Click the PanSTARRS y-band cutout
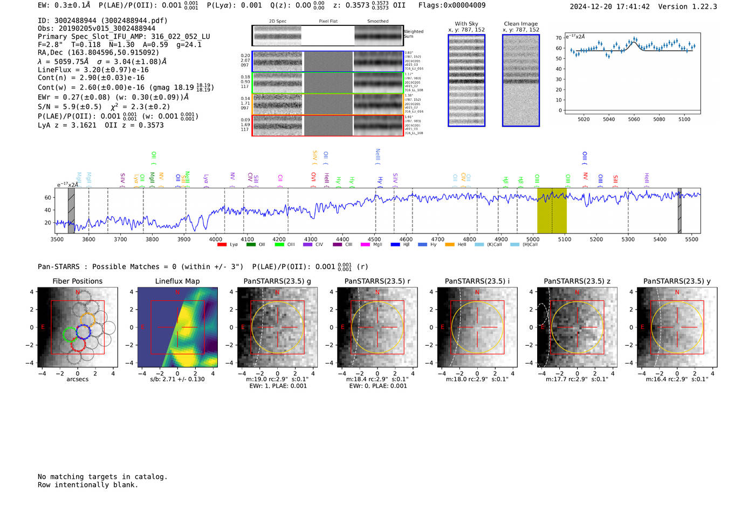 (x=677, y=327)
